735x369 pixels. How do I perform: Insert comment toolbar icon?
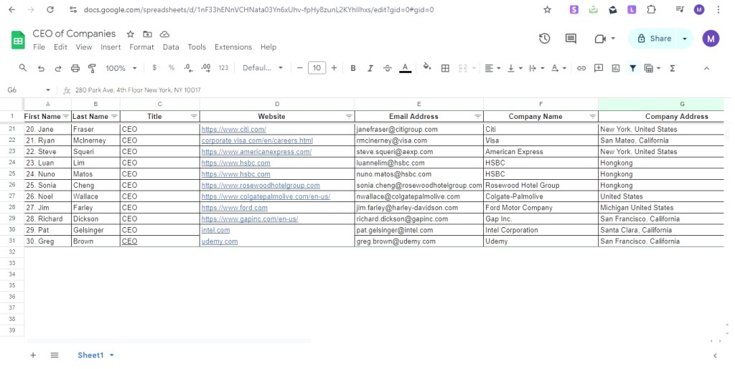(599, 68)
